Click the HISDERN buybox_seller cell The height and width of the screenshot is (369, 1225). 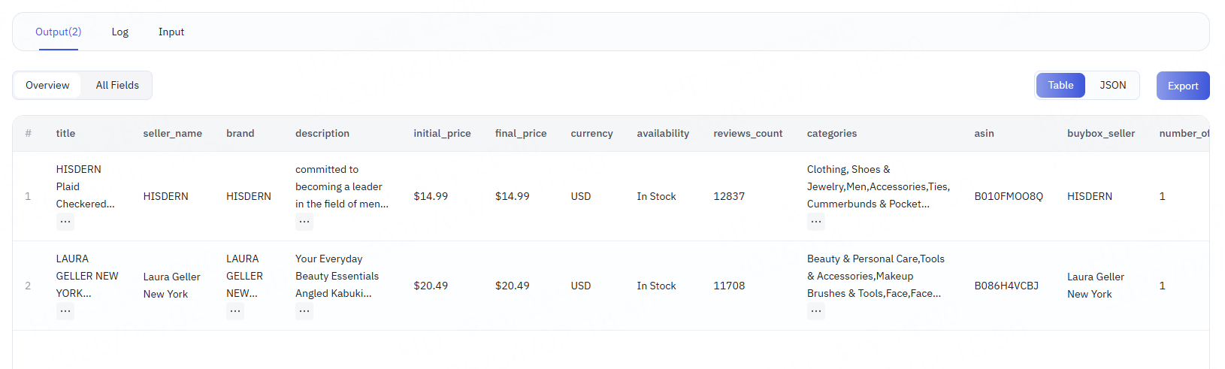click(x=1090, y=196)
